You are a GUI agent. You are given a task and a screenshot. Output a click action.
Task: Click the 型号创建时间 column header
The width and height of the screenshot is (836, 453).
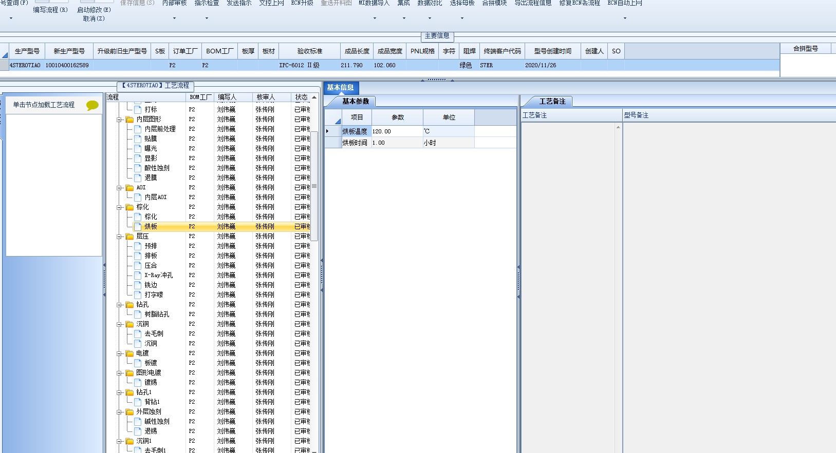click(x=552, y=51)
